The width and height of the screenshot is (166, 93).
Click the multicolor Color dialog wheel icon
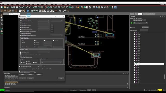click(x=79, y=7)
